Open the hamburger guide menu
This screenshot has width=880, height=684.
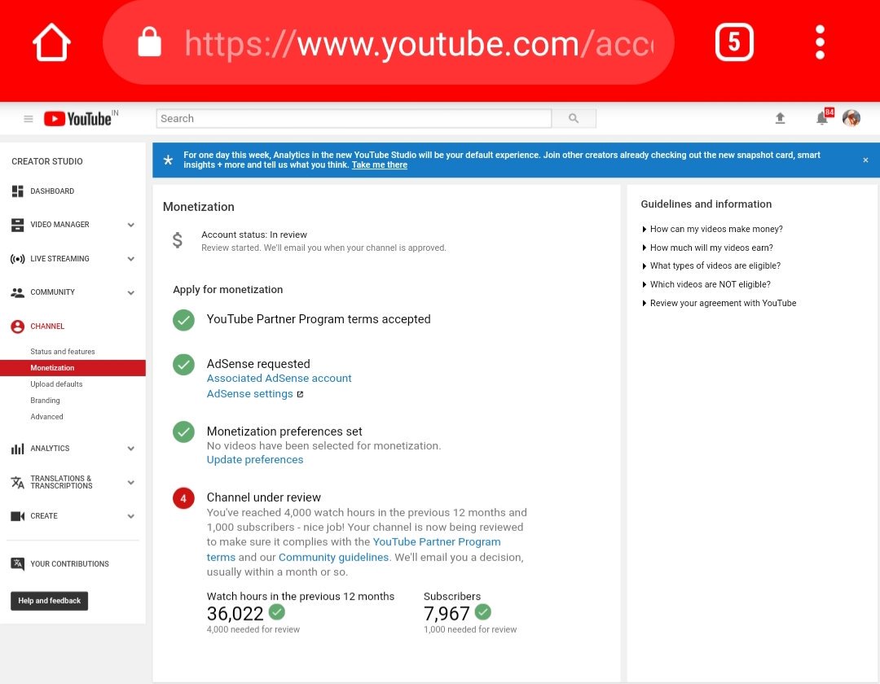[28, 119]
